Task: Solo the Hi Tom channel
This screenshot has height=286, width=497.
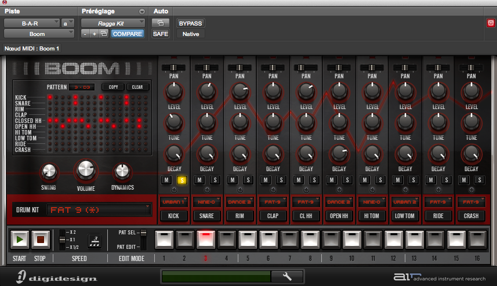Action: pyautogui.click(x=380, y=180)
